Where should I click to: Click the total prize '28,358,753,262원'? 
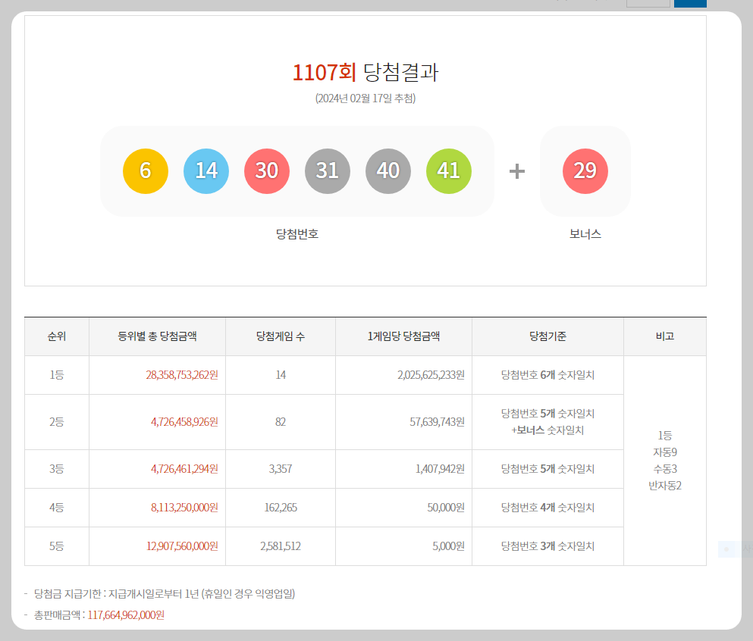coord(182,375)
